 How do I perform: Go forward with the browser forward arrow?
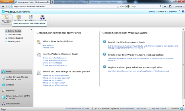7,7
